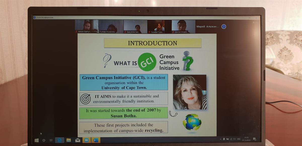Screen dimensions: 302x146
Task: Launch Microsoft Edge from the taskbar
Action: (x=60, y=140)
